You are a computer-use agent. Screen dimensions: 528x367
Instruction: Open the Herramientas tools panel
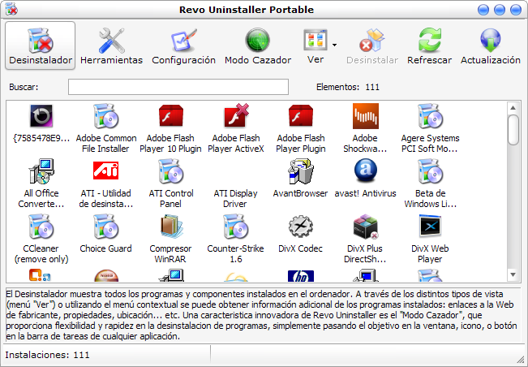pos(111,45)
